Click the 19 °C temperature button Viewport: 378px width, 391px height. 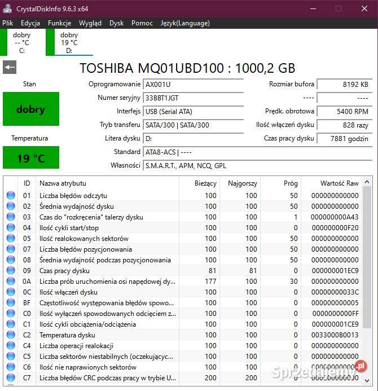(x=31, y=157)
